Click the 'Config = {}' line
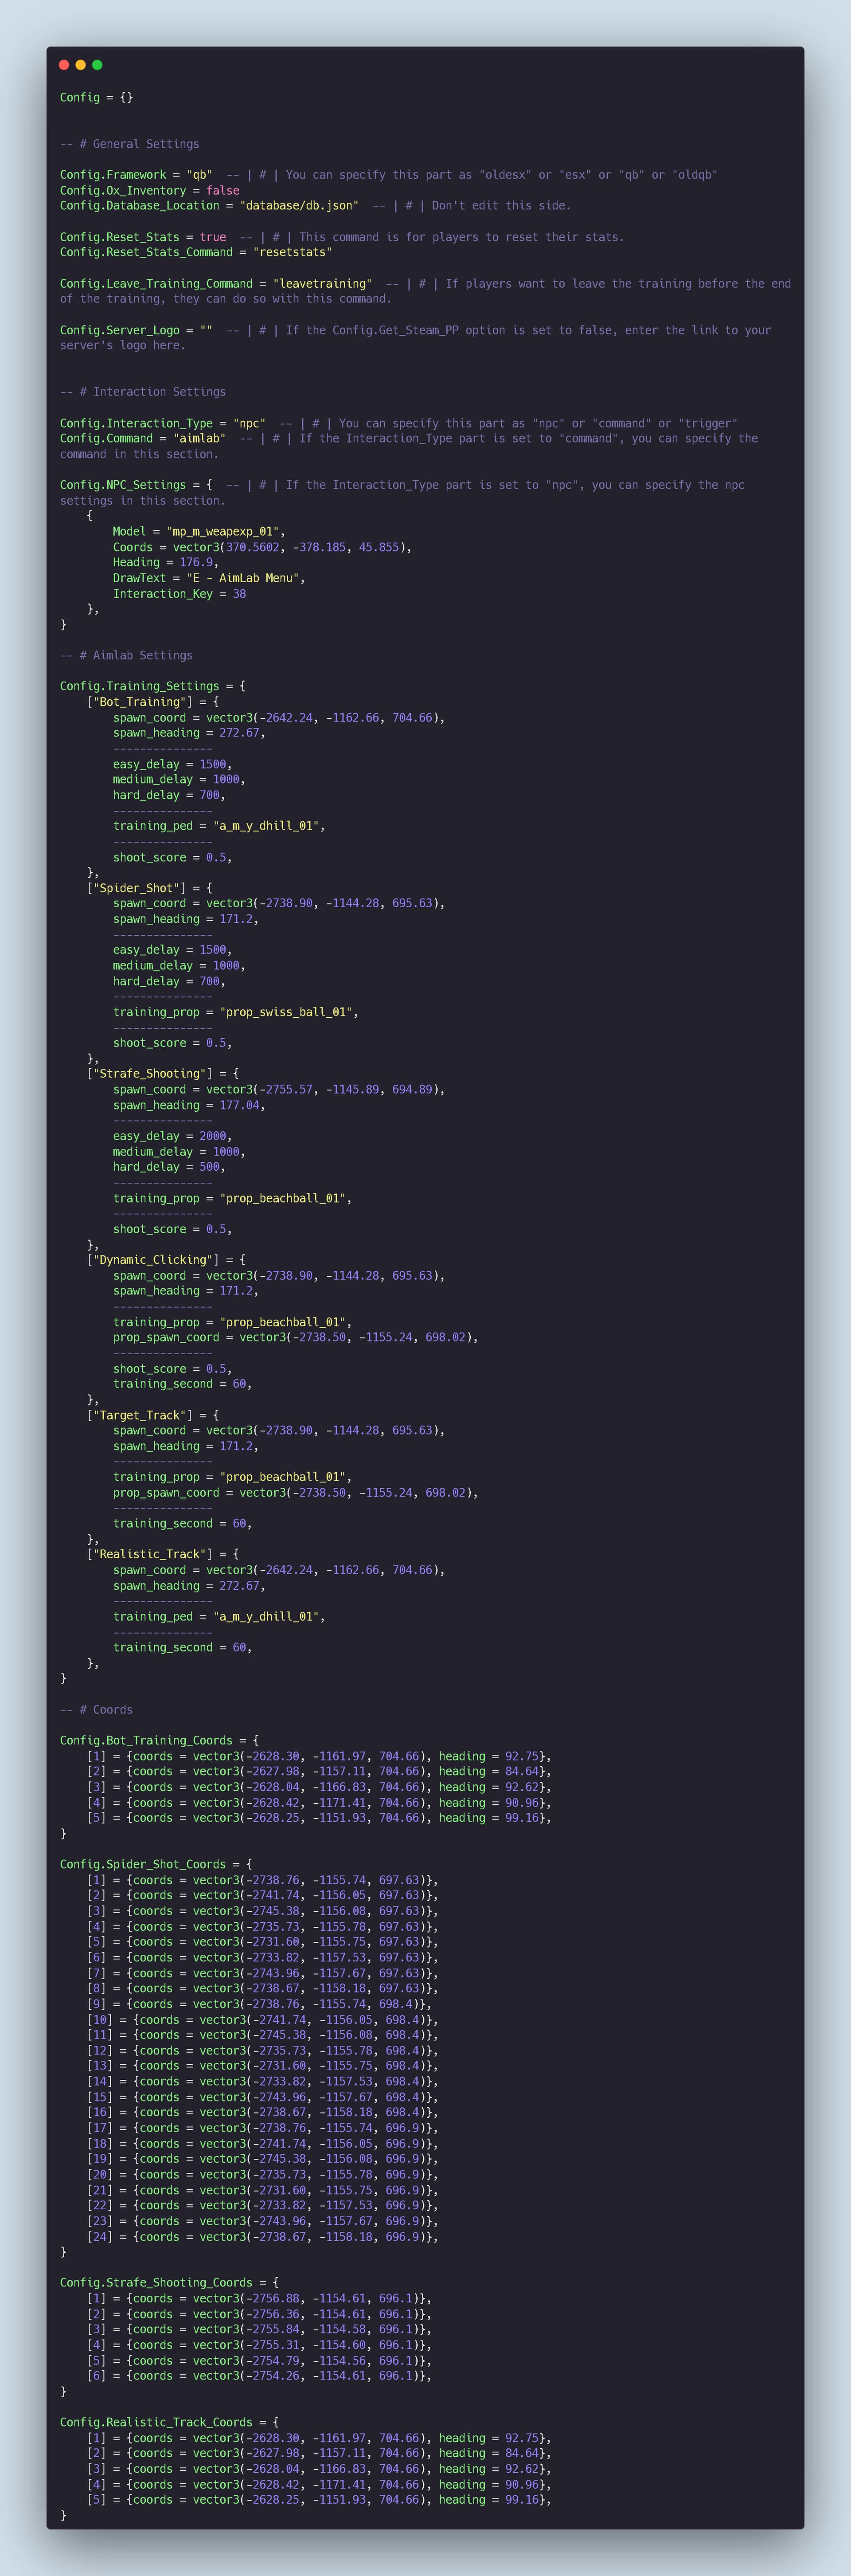 pyautogui.click(x=96, y=97)
